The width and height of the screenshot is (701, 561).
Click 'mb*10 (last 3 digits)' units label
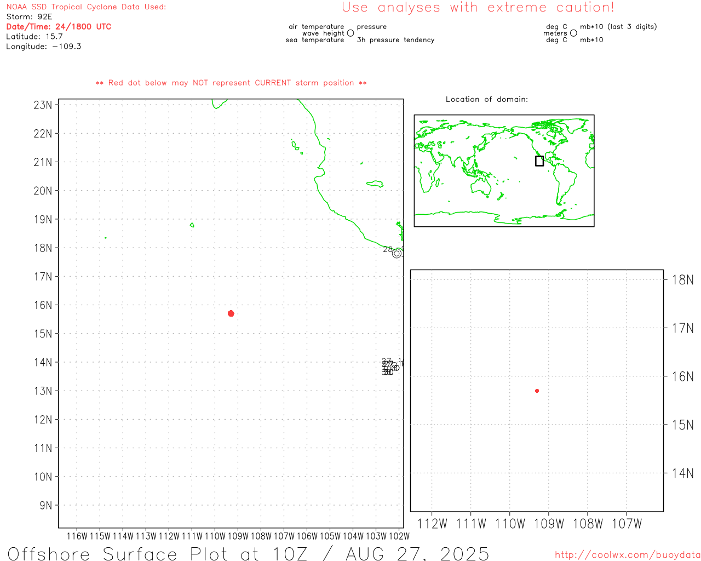point(618,27)
